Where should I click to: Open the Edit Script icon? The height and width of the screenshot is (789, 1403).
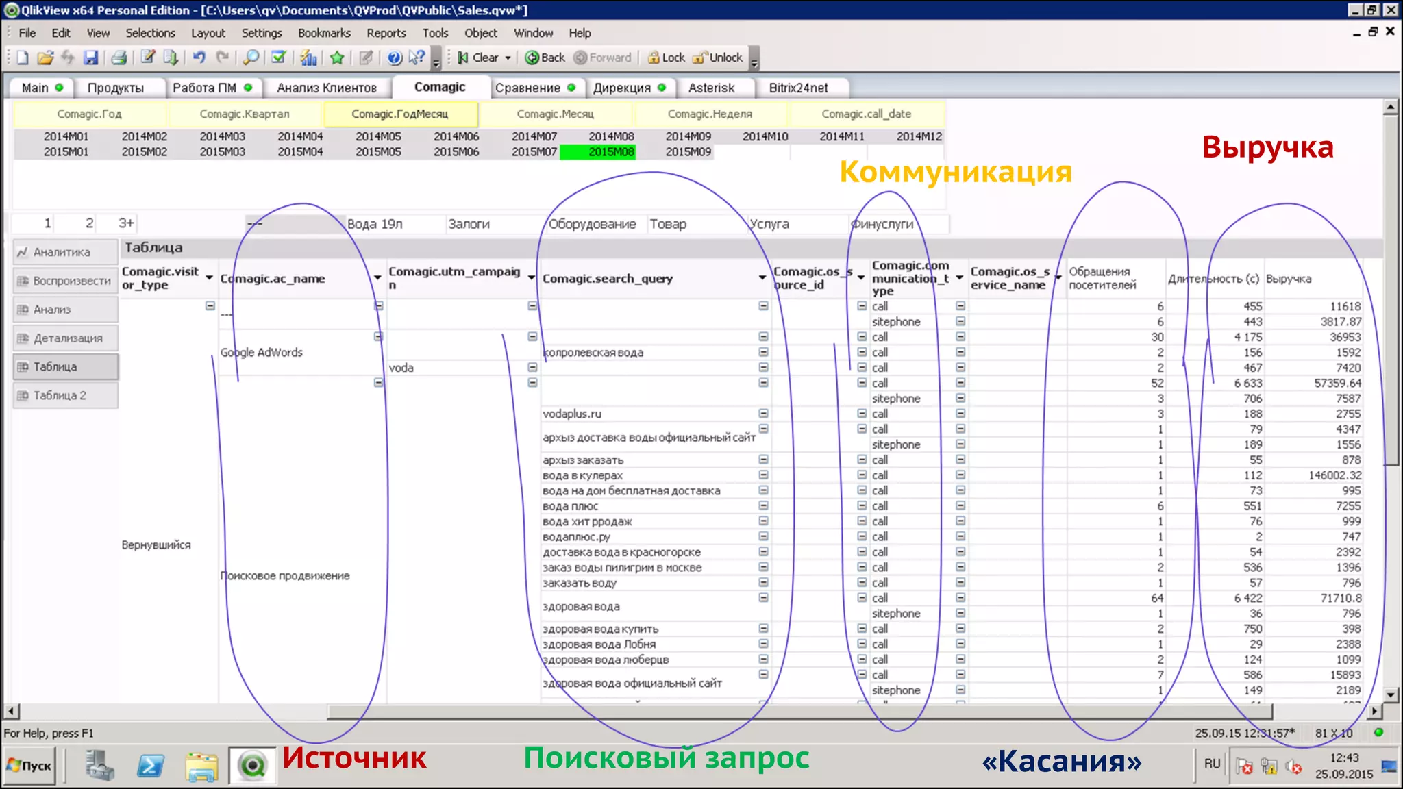point(148,58)
